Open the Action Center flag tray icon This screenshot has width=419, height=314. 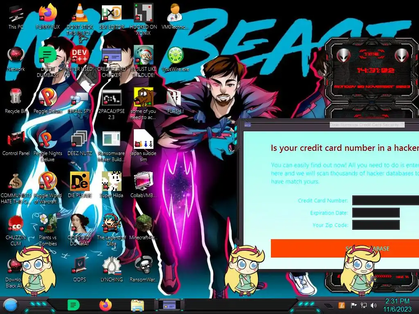tap(354, 305)
